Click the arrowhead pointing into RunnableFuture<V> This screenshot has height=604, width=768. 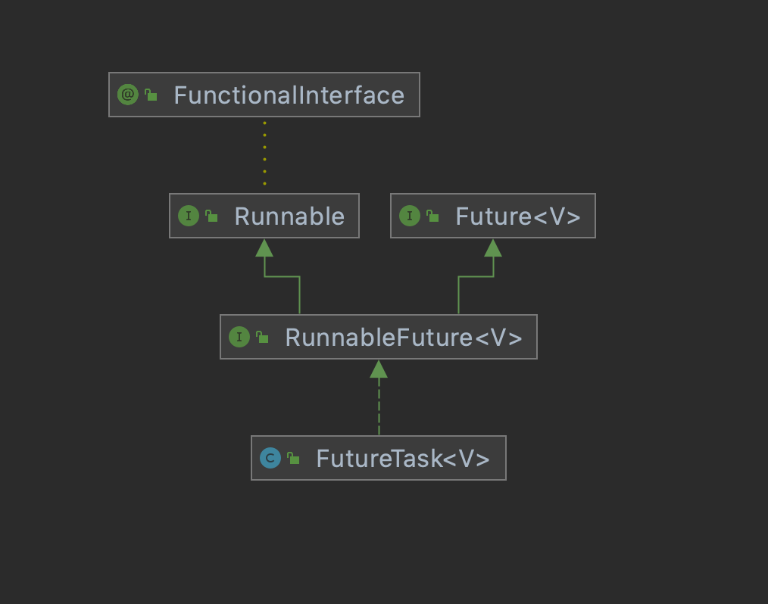379,369
